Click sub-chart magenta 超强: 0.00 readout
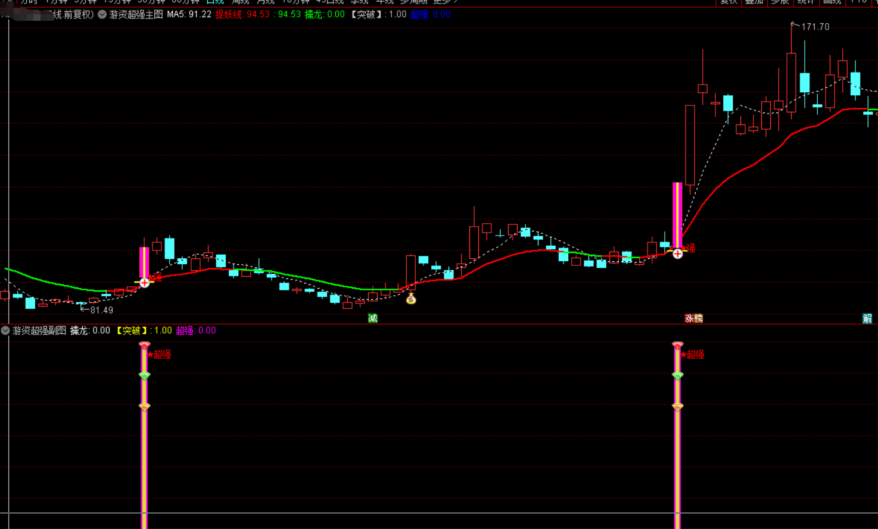This screenshot has width=878, height=529. (x=196, y=330)
